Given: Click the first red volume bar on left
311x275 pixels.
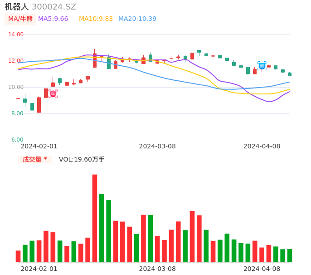Looking at the screenshot, I should click(18, 256).
